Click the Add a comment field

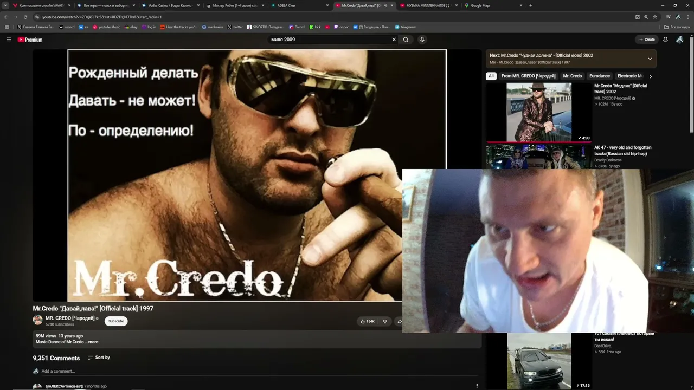[259, 372]
